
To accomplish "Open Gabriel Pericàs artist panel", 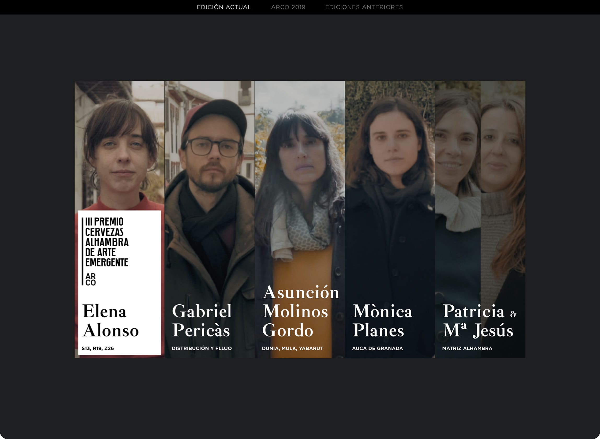I will (x=210, y=219).
